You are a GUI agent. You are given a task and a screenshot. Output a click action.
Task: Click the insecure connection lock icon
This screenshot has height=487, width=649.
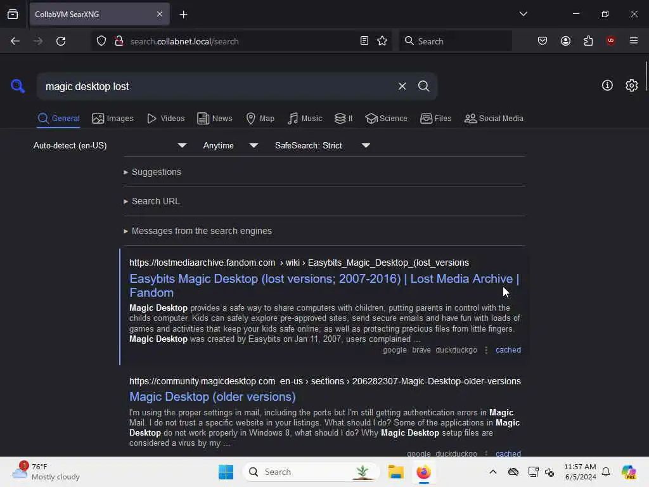(119, 41)
